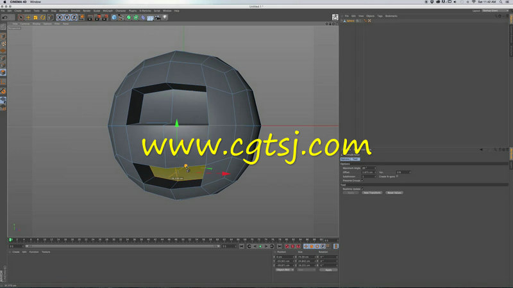Open Material Manager Create menu

[15, 252]
